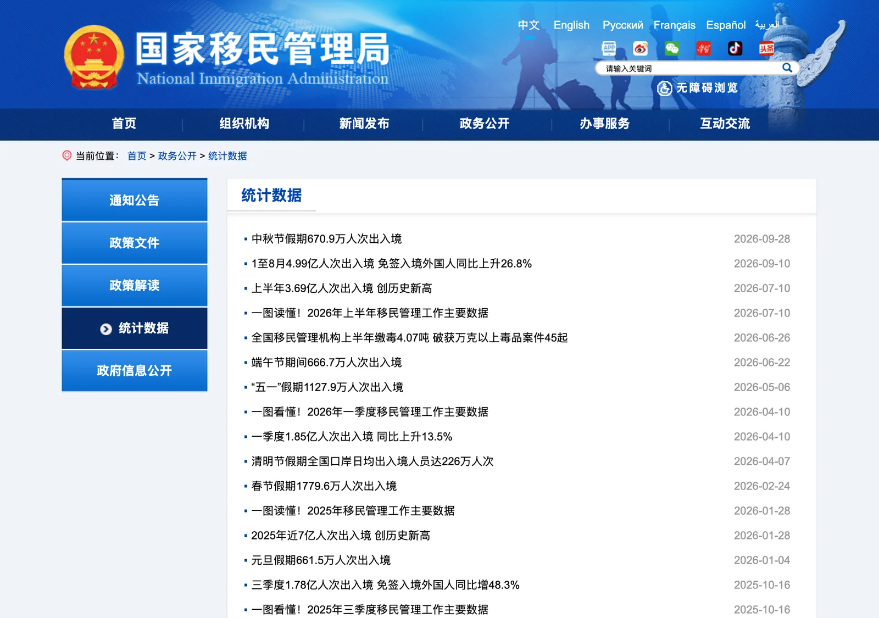Open the mobile APP icon
The height and width of the screenshot is (618, 879).
[609, 48]
